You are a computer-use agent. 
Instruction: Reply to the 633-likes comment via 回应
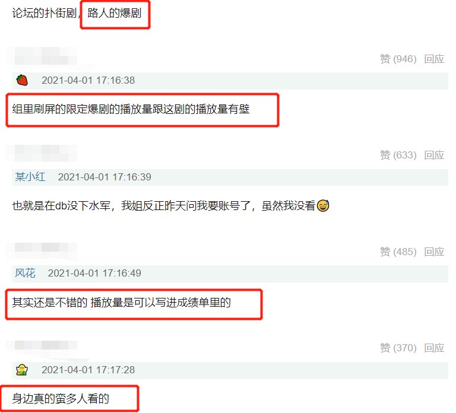[x=434, y=155]
